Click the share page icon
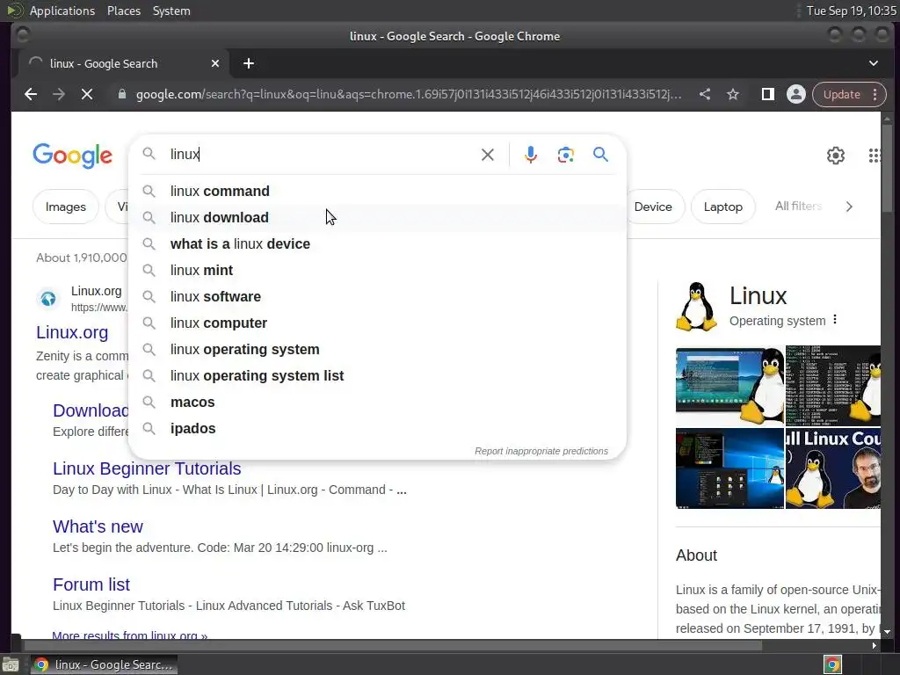Image resolution: width=900 pixels, height=675 pixels. (x=705, y=94)
